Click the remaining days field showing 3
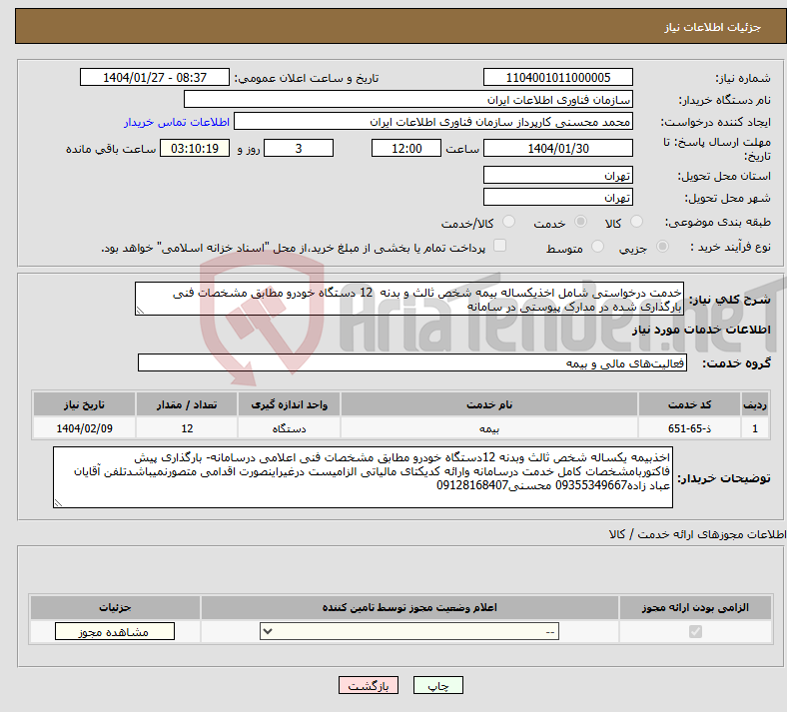This screenshot has width=787, height=712. (299, 148)
